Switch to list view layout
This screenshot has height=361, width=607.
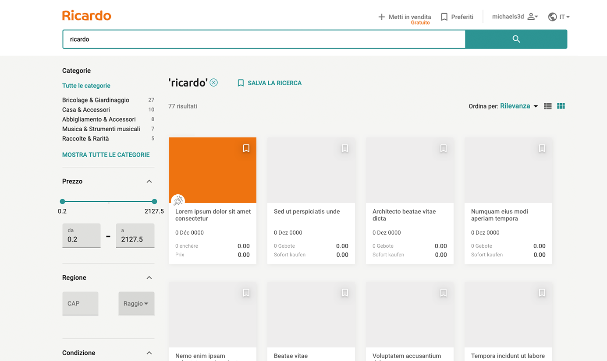tap(548, 106)
